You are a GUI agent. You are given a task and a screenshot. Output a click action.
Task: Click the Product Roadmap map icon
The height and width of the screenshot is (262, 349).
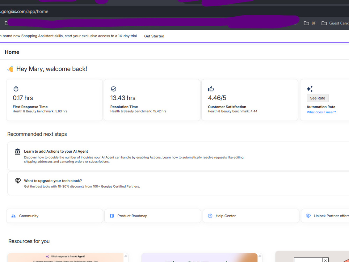pyautogui.click(x=112, y=216)
